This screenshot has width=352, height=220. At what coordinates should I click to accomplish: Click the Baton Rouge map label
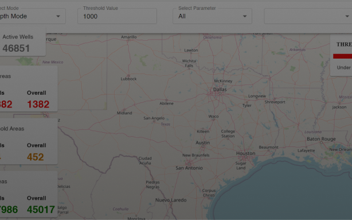tap(321, 139)
